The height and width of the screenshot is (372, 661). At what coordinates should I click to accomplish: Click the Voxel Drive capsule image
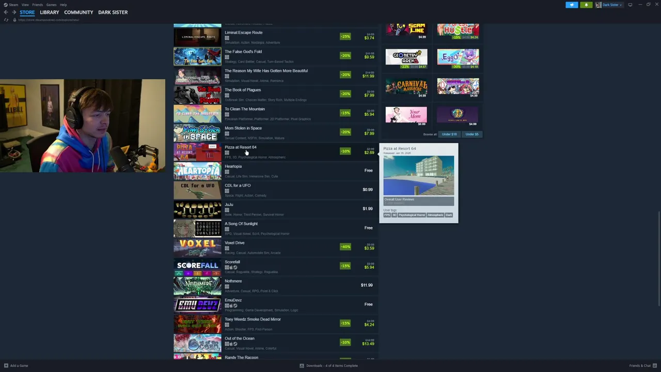197,247
